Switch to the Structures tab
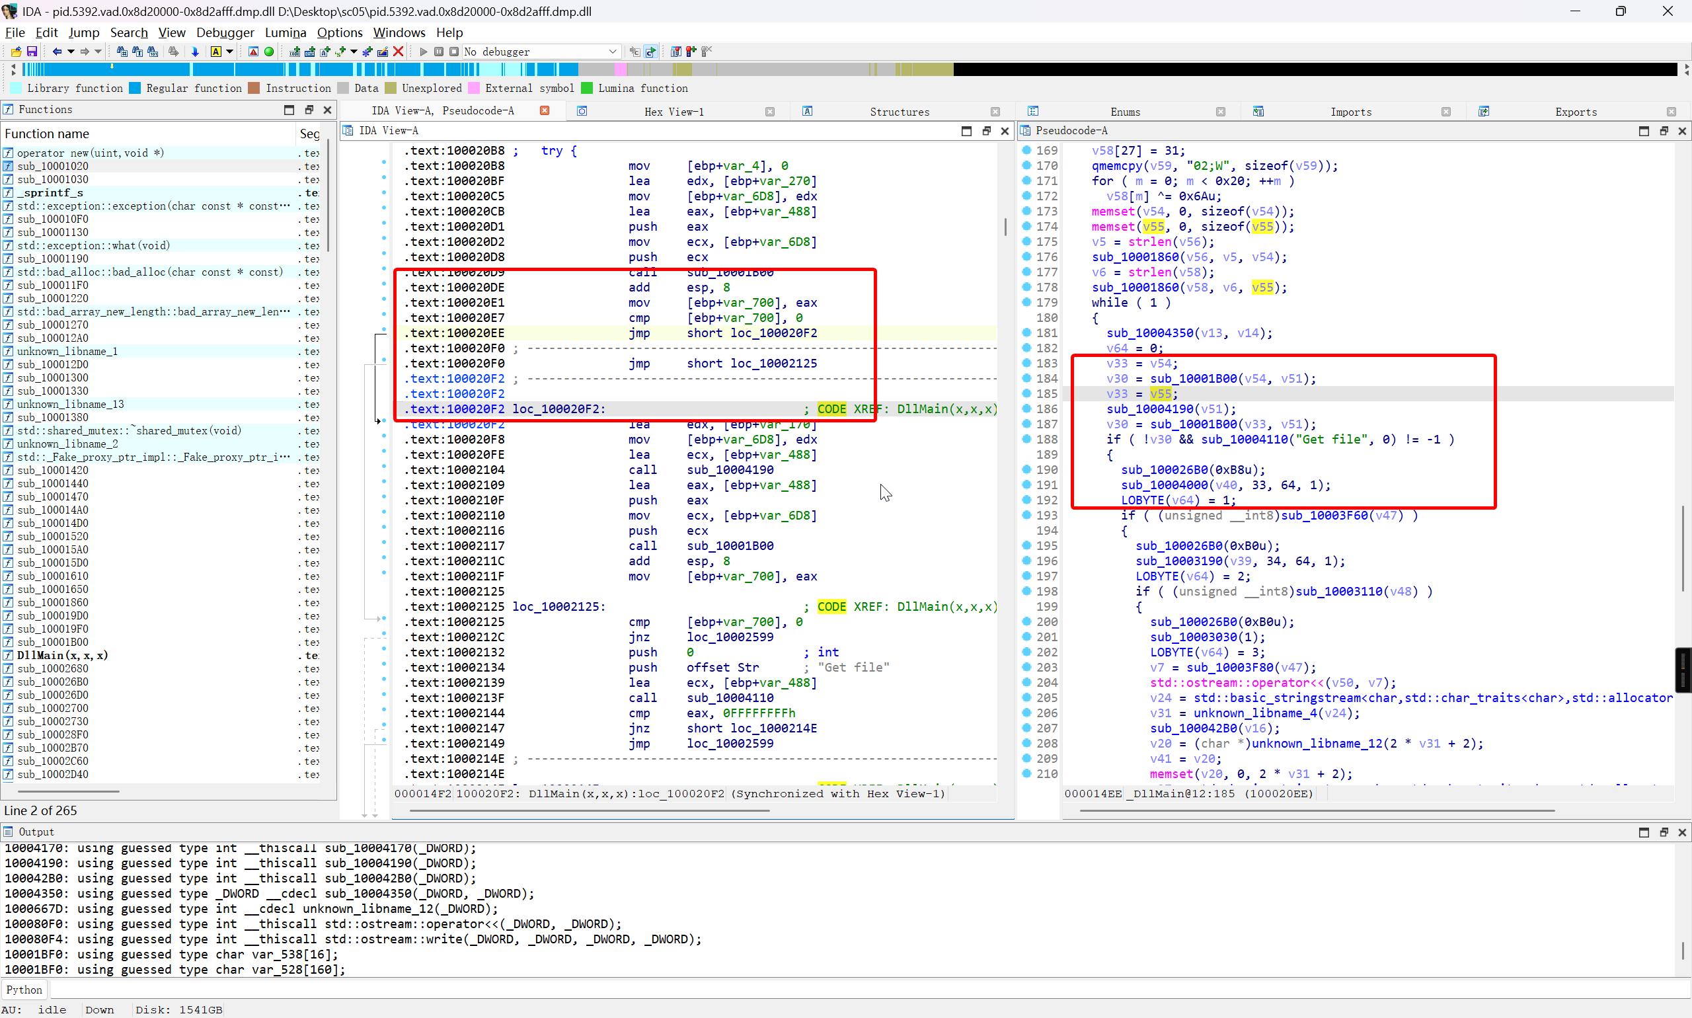This screenshot has height=1018, width=1692. pos(899,112)
